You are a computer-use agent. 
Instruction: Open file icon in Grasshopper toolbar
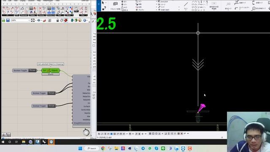[3, 20]
